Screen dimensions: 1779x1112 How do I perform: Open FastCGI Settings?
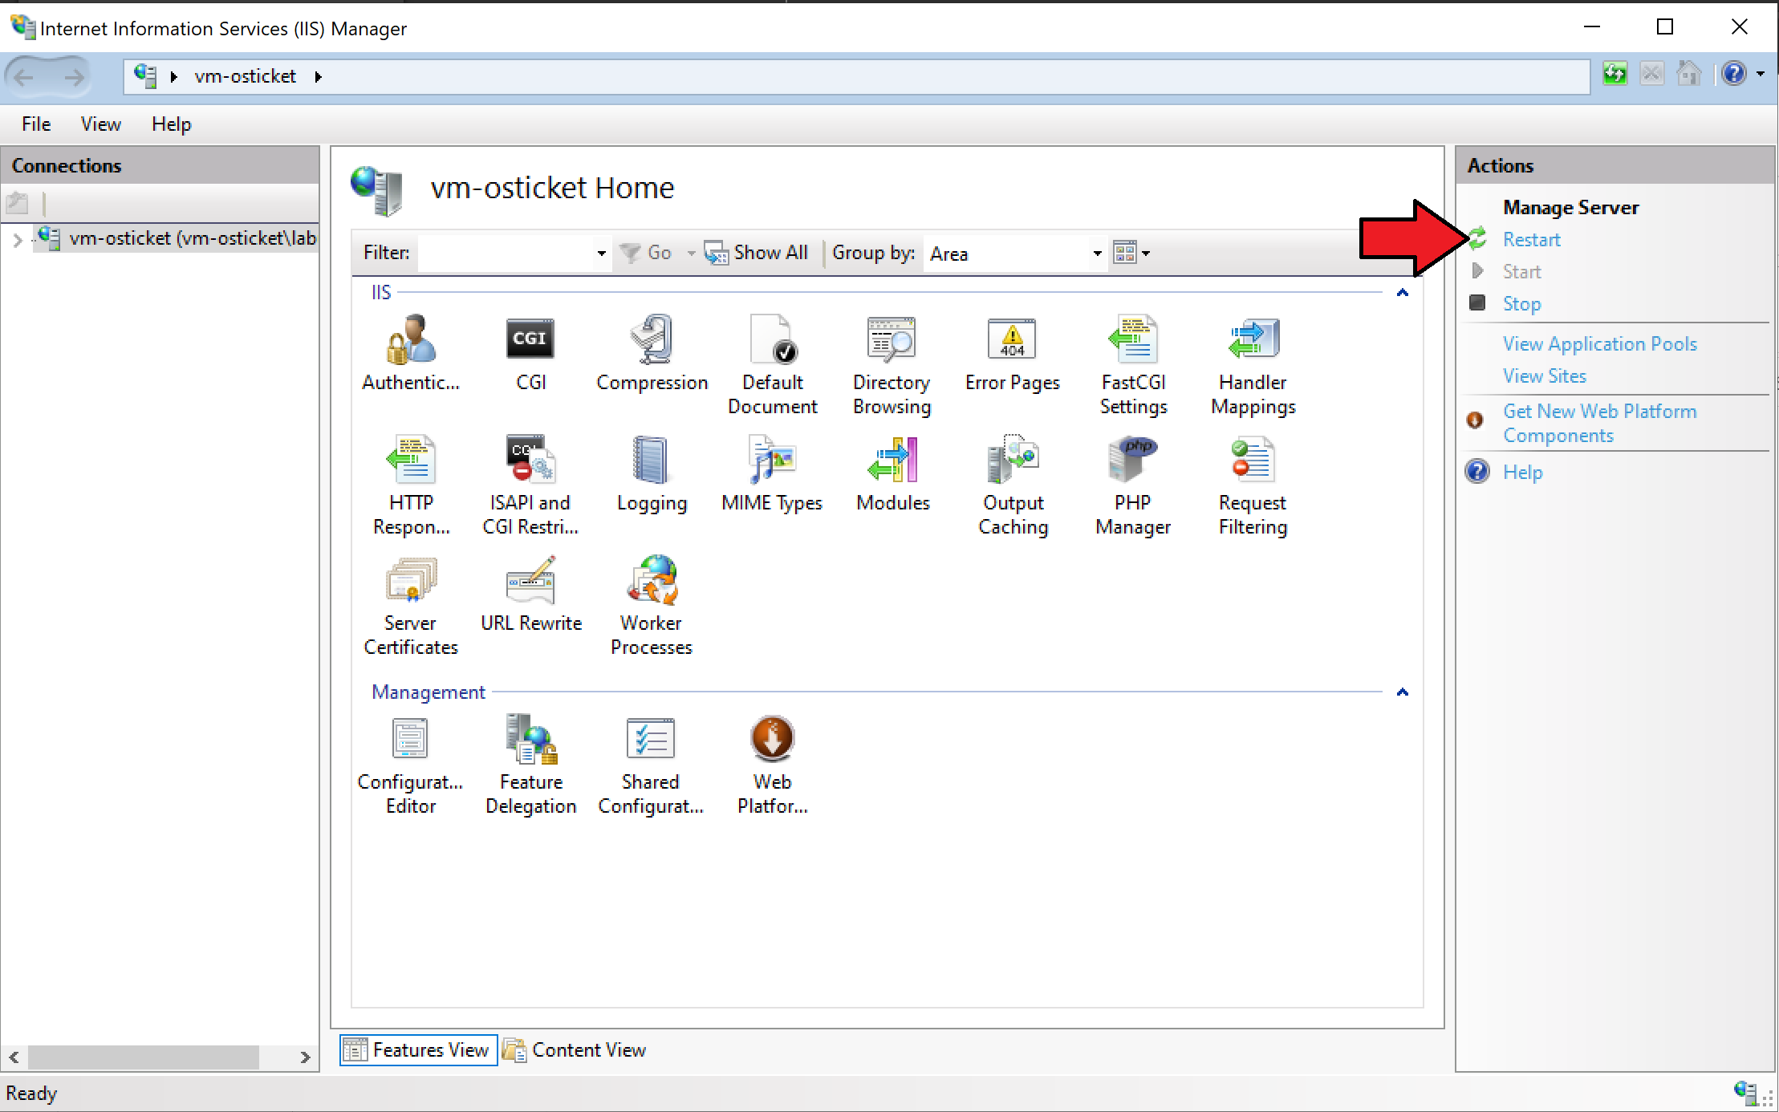point(1133,364)
